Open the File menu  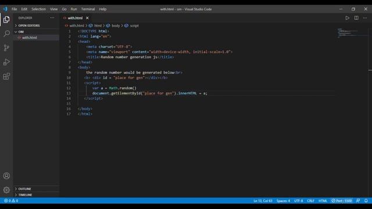14,9
